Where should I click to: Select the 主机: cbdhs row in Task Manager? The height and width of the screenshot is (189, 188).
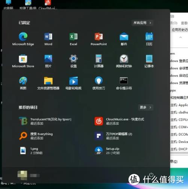179,112
